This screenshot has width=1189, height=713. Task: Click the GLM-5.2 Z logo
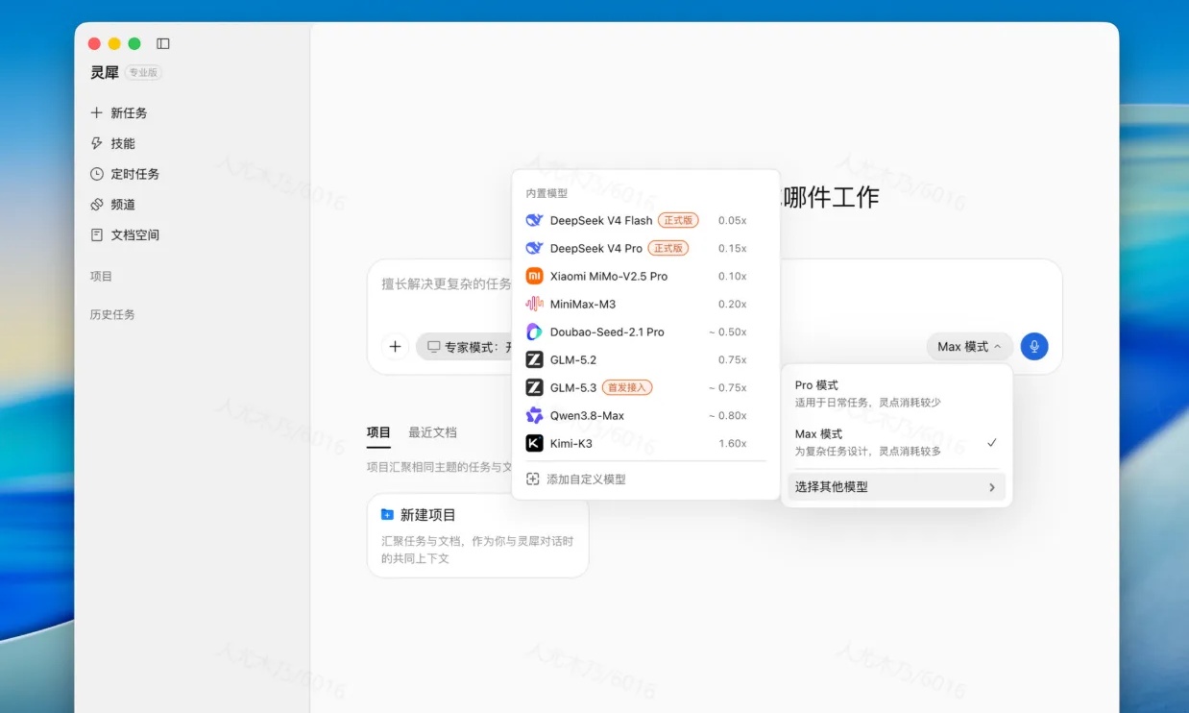[x=535, y=359]
